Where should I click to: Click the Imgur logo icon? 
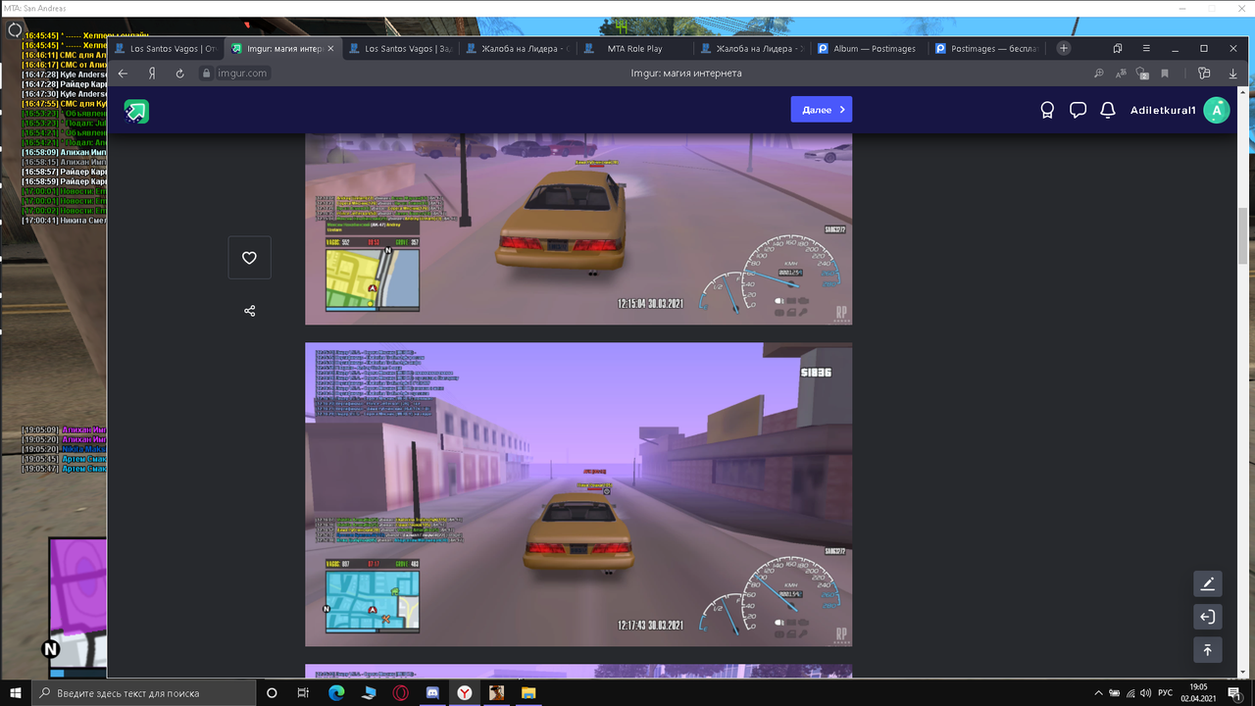coord(136,111)
